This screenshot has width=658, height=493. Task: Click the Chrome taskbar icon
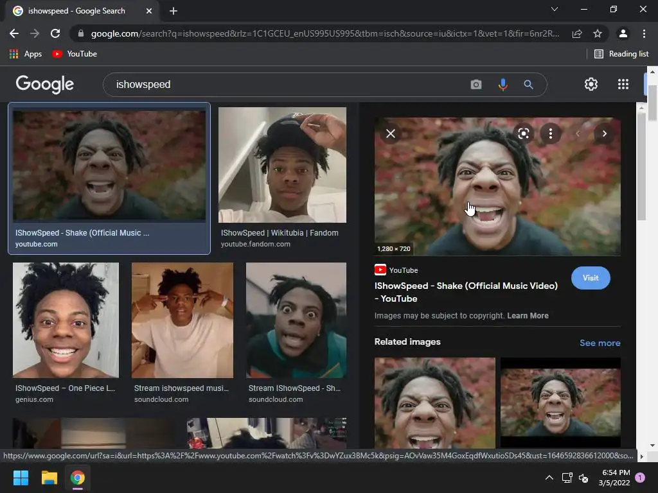78,478
